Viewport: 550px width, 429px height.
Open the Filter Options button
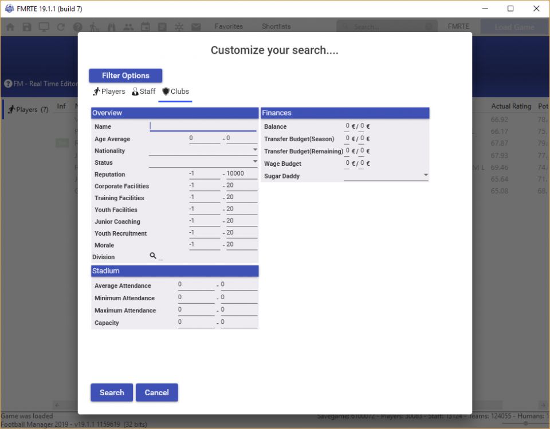125,76
